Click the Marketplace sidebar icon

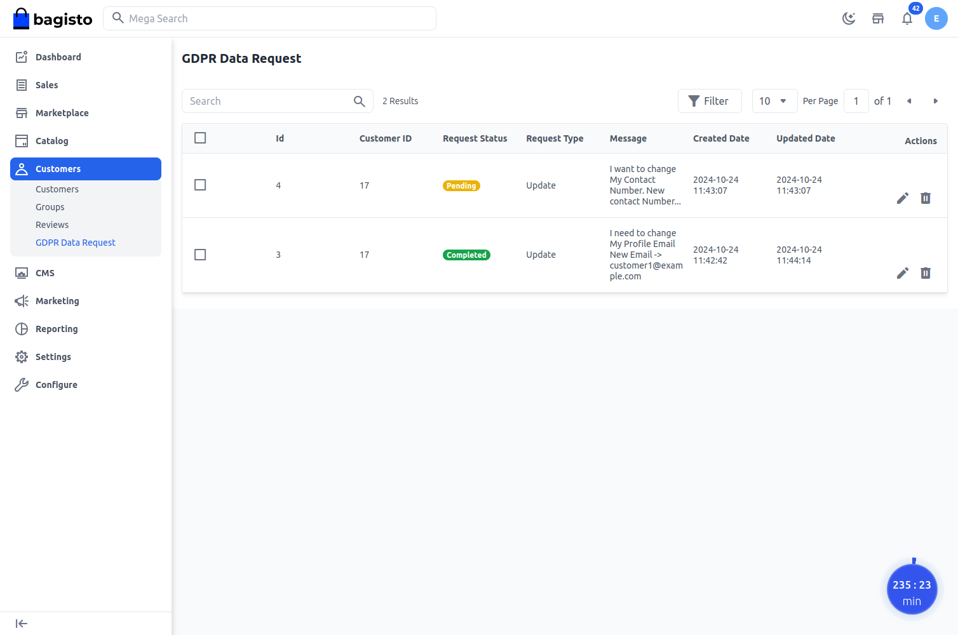(22, 113)
